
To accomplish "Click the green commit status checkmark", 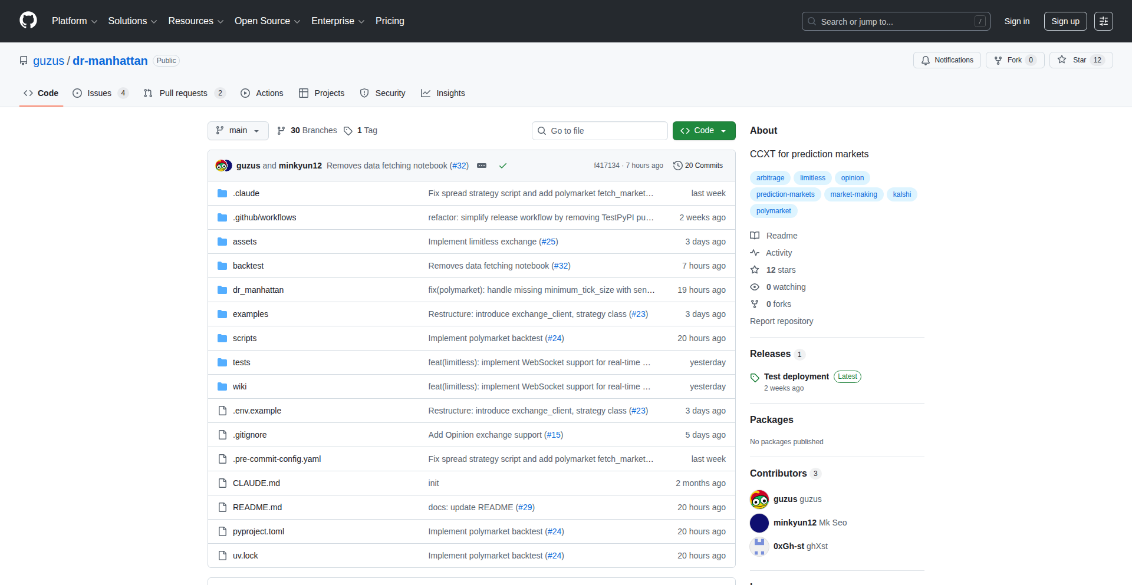I will (x=503, y=166).
